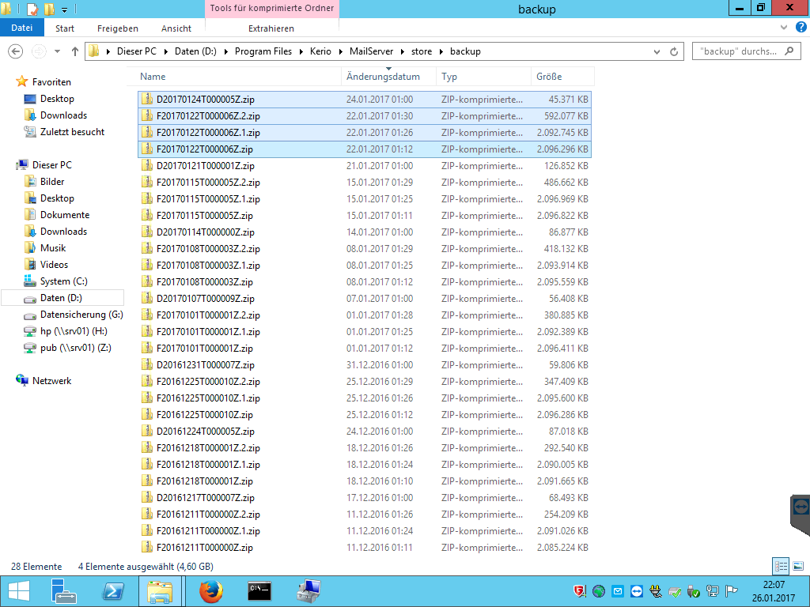Viewport: 810px width, 607px height.
Task: Click MailServer in the breadcrumb path
Action: [x=371, y=51]
